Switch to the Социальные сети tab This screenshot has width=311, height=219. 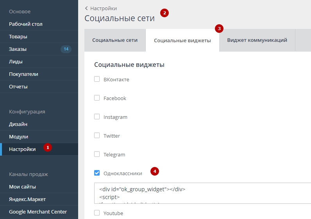[114, 40]
